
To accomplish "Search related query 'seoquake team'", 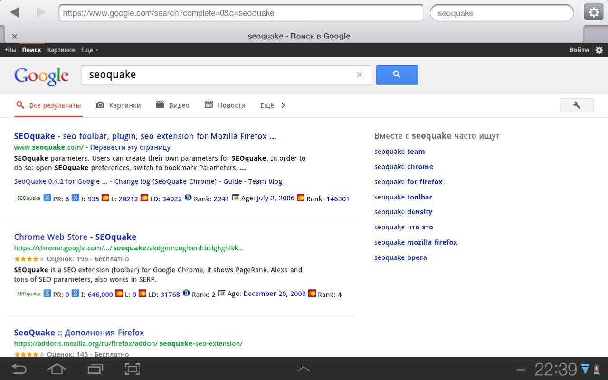I will [x=399, y=152].
